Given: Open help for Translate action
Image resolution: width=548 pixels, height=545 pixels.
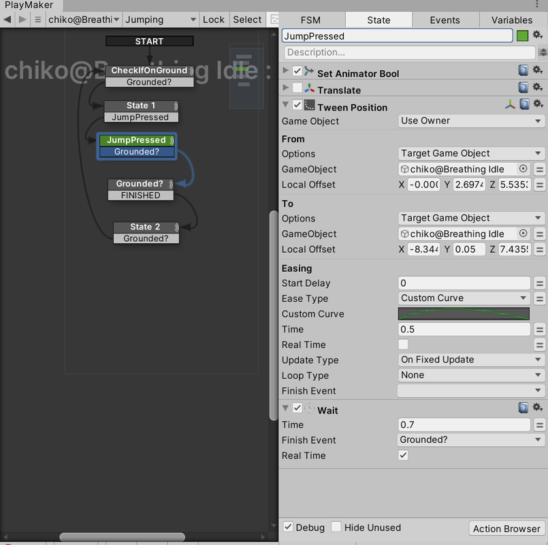Looking at the screenshot, I should pos(523,87).
